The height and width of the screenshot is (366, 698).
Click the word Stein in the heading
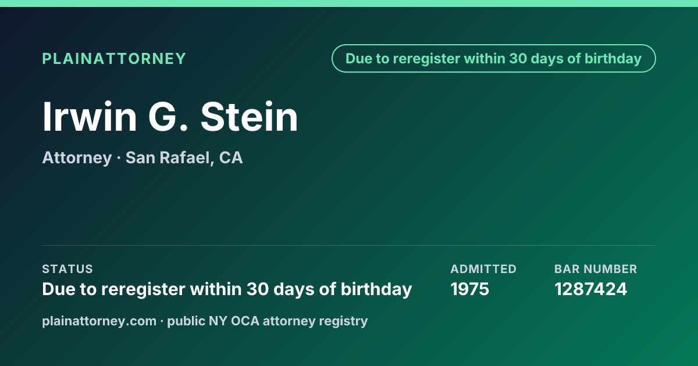pyautogui.click(x=250, y=117)
